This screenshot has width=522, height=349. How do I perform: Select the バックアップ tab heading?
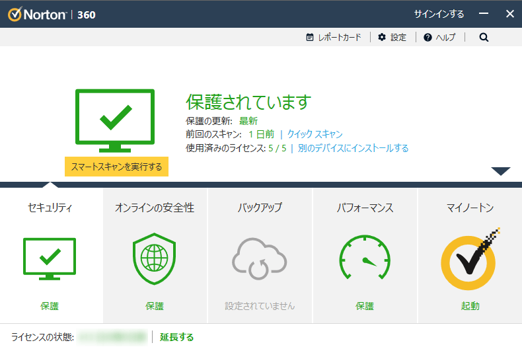pyautogui.click(x=260, y=208)
